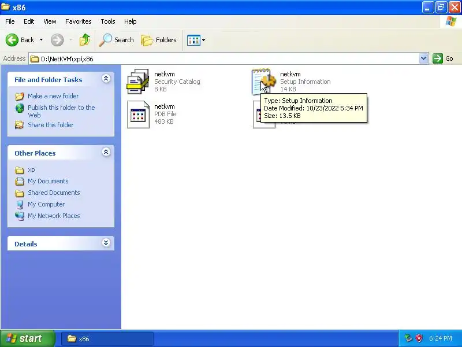Open the Search pane
The image size is (462, 347).
click(116, 40)
